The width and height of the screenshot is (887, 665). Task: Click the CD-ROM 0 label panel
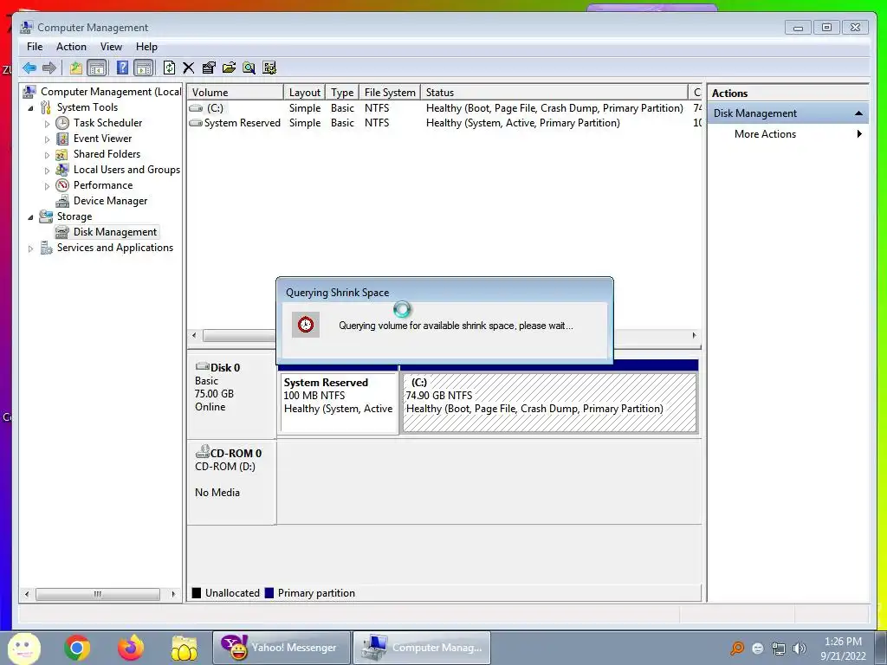tap(232, 481)
